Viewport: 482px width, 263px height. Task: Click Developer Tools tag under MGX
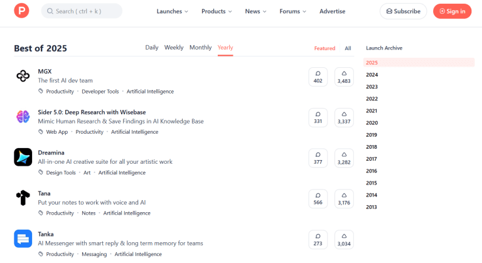[x=100, y=92]
